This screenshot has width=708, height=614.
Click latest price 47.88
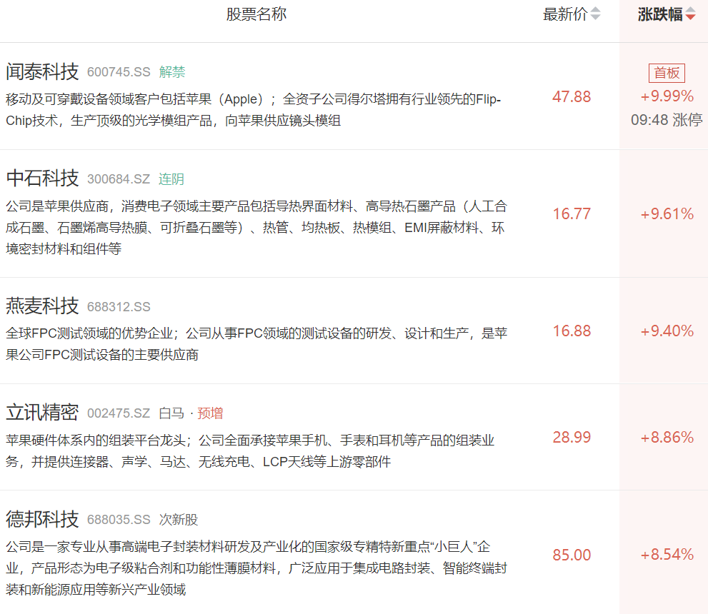(572, 96)
